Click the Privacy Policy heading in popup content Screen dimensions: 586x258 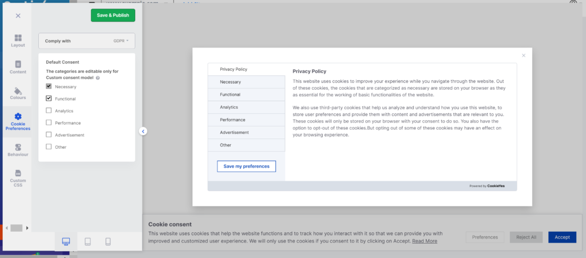click(310, 72)
